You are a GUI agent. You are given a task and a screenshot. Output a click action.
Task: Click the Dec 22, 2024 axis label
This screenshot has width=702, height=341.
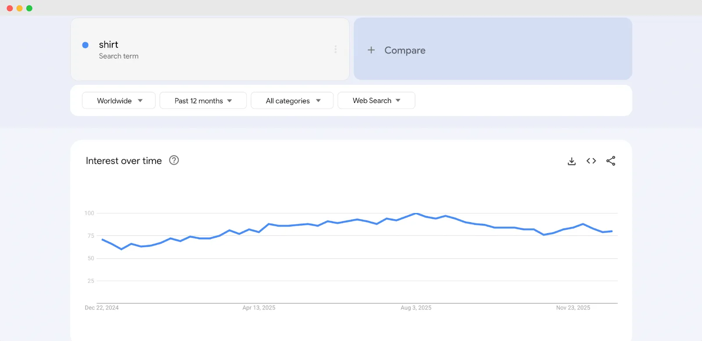coord(102,308)
